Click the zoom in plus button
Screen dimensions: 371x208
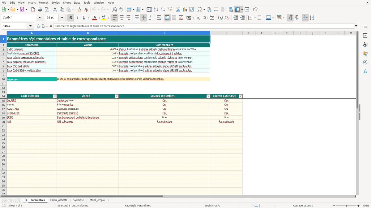359,206
